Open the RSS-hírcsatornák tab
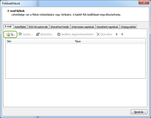Viewport: 151px width, 118px height. 38,27
